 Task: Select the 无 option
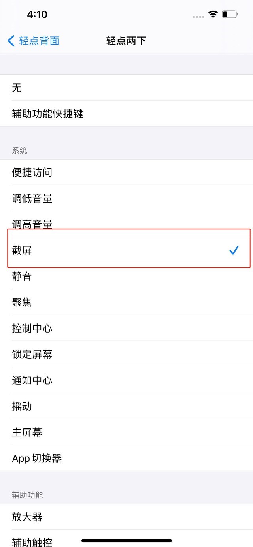coord(126,88)
